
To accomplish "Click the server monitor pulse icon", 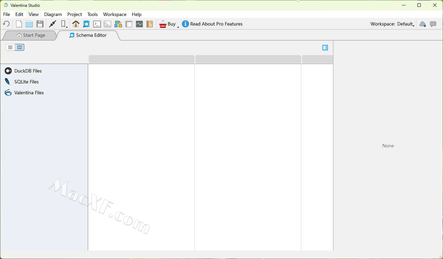I will point(139,24).
